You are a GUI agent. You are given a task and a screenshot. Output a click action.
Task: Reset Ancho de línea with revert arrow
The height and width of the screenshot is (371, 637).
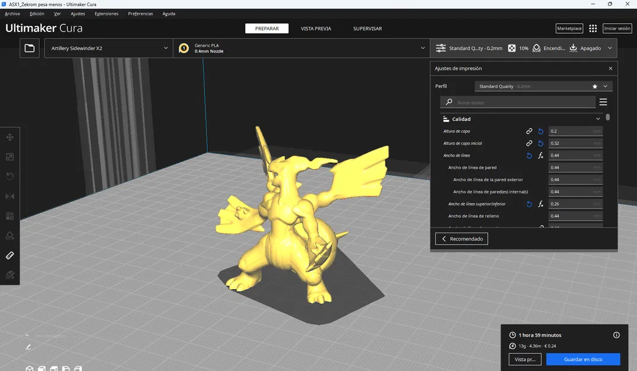(x=528, y=156)
